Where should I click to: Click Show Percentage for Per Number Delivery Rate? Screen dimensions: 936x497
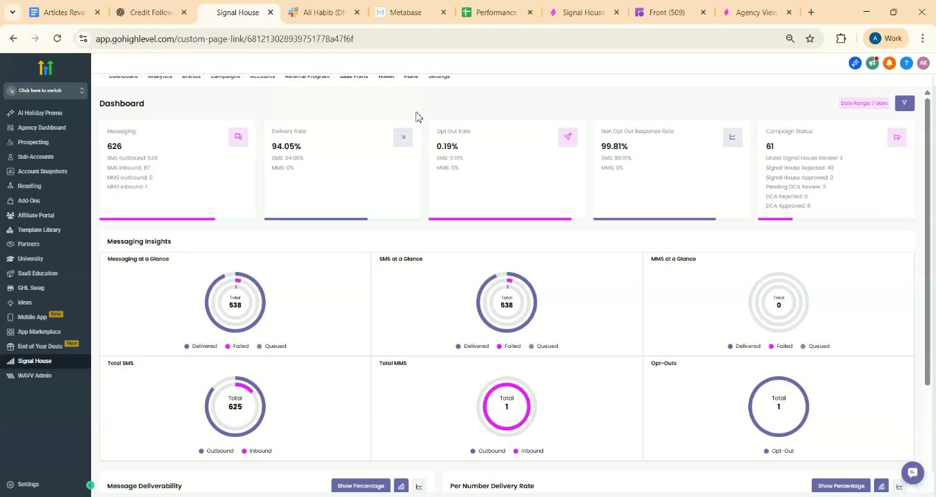tap(841, 486)
